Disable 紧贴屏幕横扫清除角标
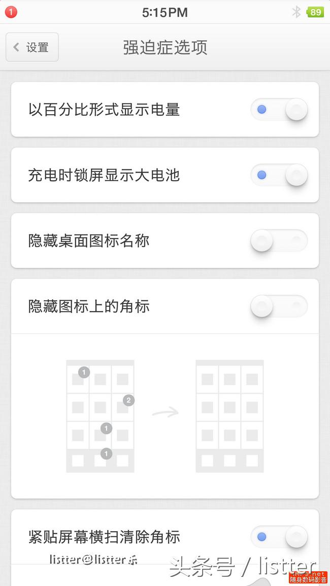 279,537
